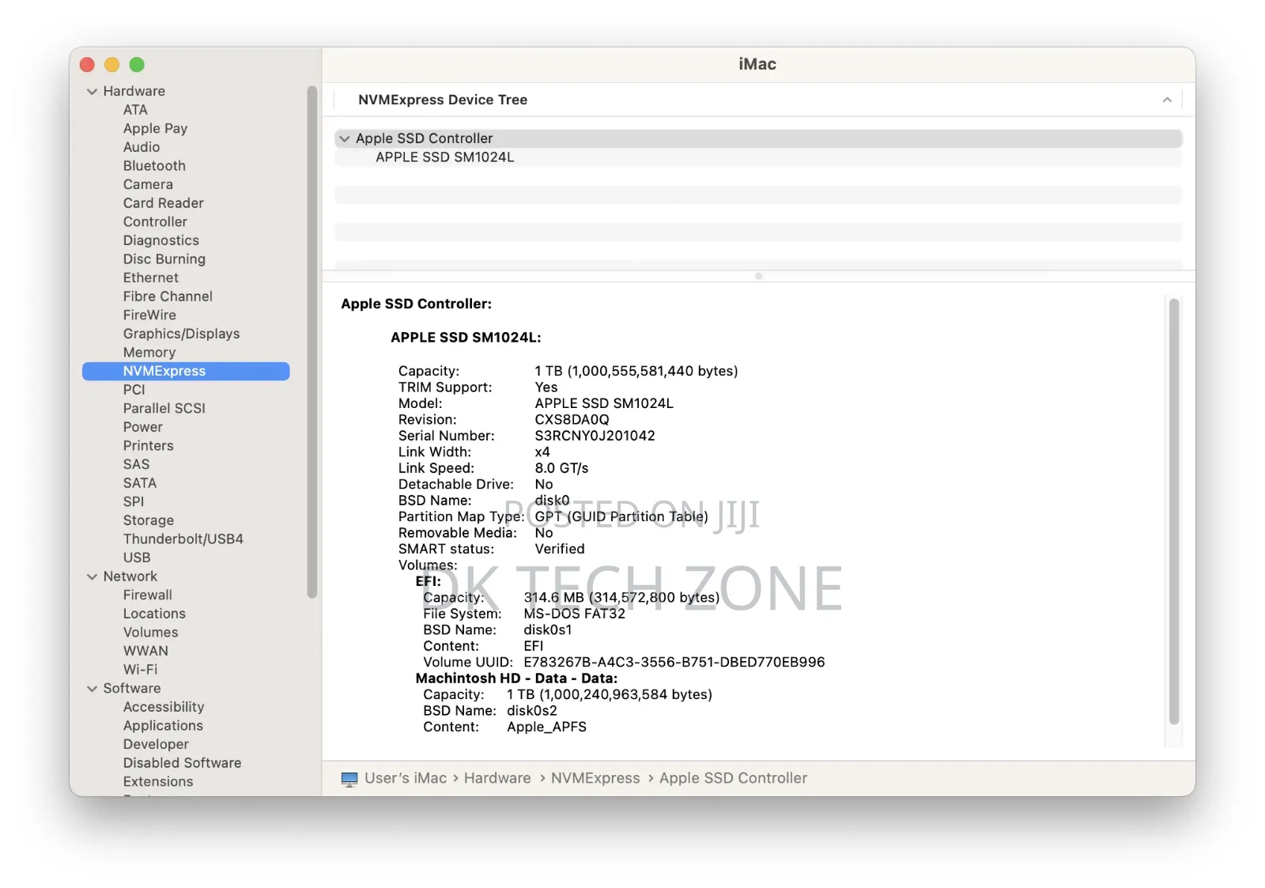
Task: Click the sort chevron in NVMExpress Device Tree header
Action: [x=1167, y=100]
